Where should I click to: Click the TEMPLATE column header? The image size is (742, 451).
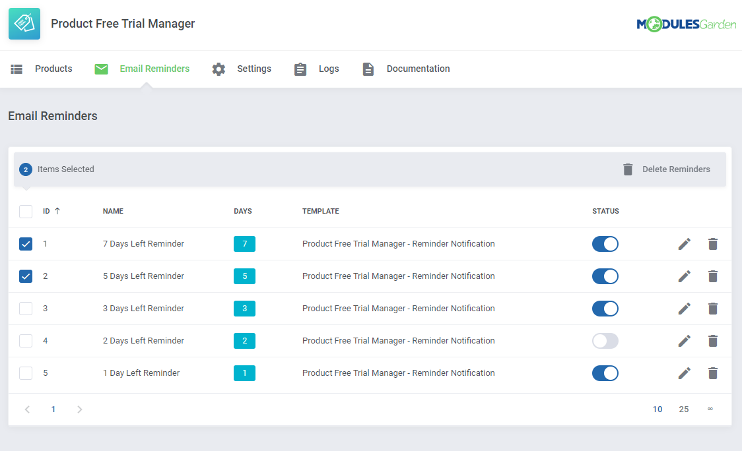click(x=321, y=211)
